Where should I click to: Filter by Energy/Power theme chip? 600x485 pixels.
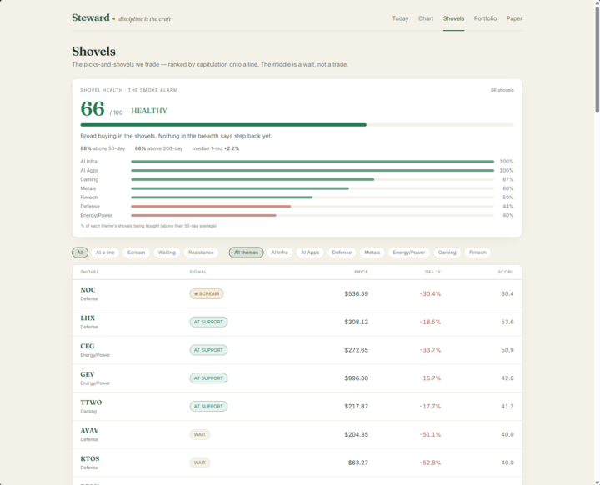point(408,252)
